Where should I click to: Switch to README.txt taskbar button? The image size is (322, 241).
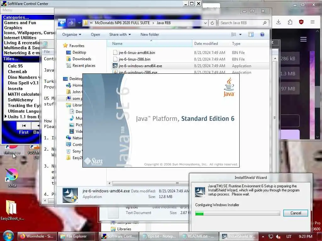tap(199, 236)
